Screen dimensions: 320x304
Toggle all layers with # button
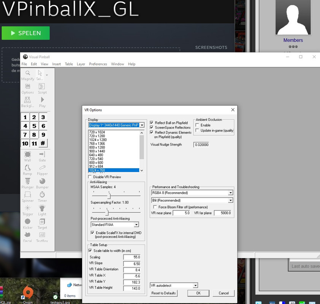pyautogui.click(x=43, y=143)
